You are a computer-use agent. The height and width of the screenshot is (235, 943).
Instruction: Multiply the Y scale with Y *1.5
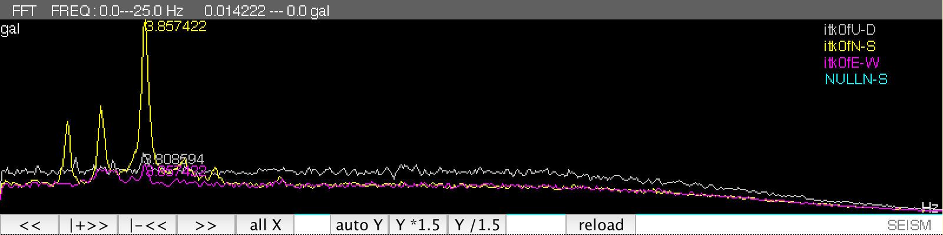click(418, 225)
